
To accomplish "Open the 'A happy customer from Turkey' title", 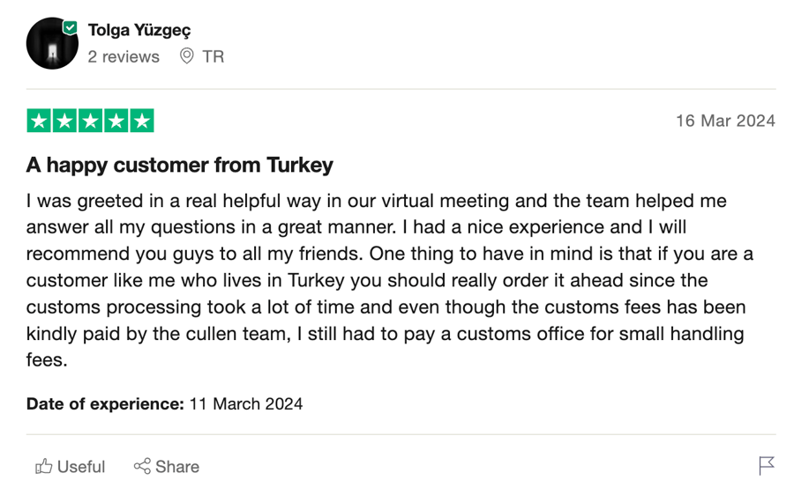I will tap(180, 166).
